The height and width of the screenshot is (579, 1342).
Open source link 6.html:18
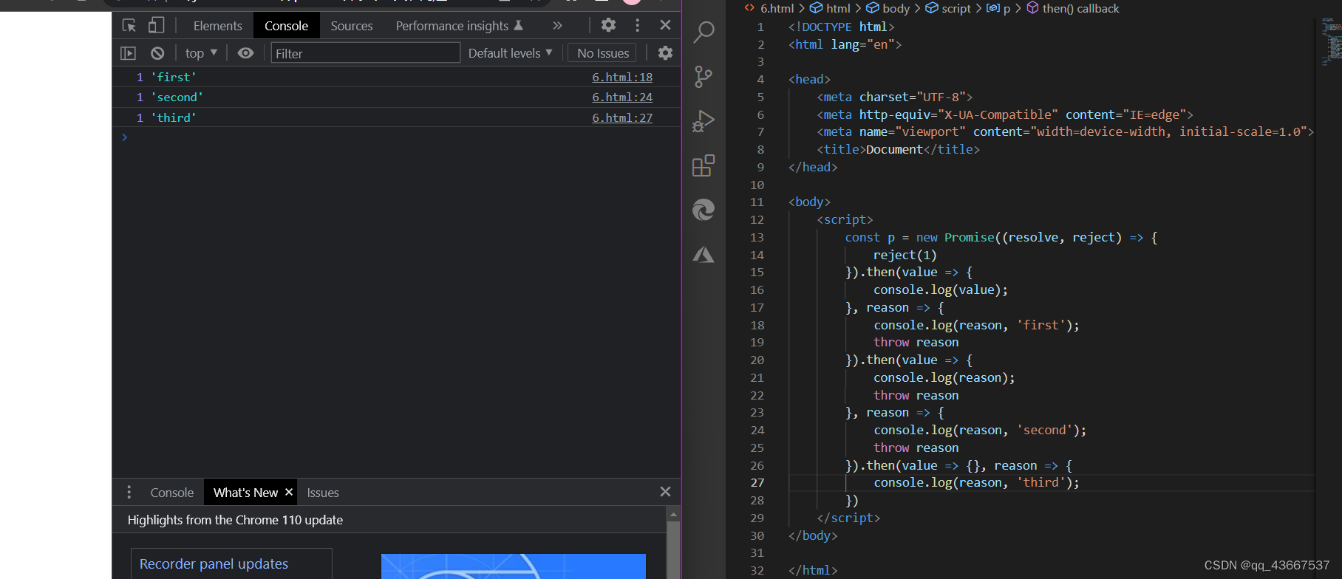click(x=622, y=77)
